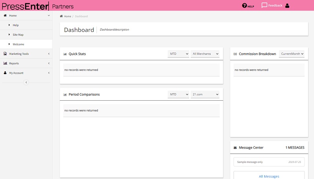Click the Quick Stats panel title
The image size is (314, 179).
coord(77,54)
